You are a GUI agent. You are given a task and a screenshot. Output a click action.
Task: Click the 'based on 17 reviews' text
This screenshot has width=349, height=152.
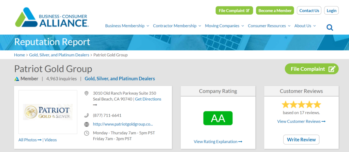[301, 113]
